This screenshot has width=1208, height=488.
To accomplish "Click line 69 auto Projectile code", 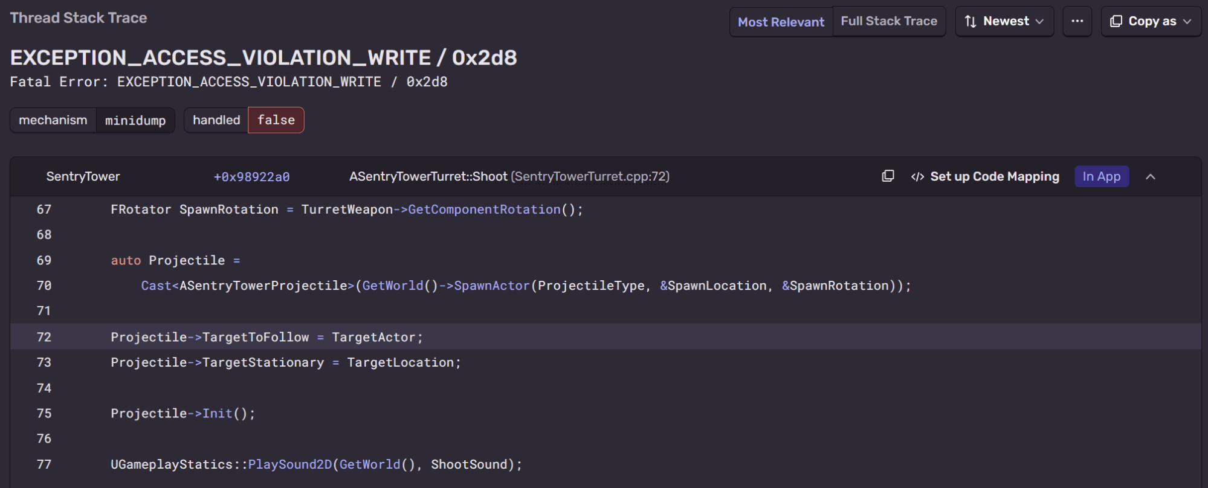I will pos(175,260).
